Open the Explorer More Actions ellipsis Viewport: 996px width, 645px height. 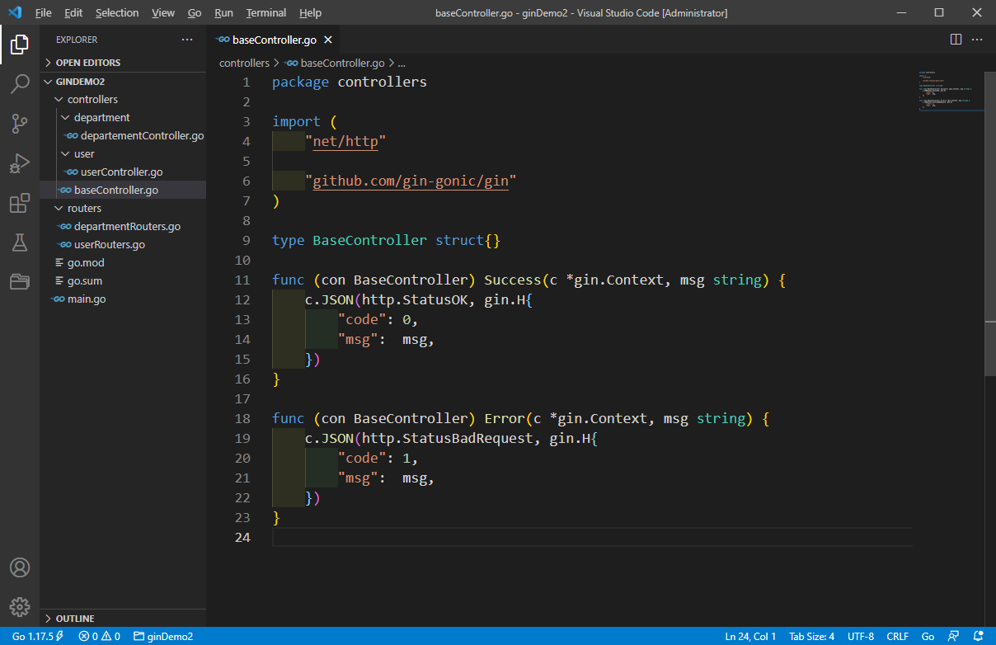[x=187, y=39]
